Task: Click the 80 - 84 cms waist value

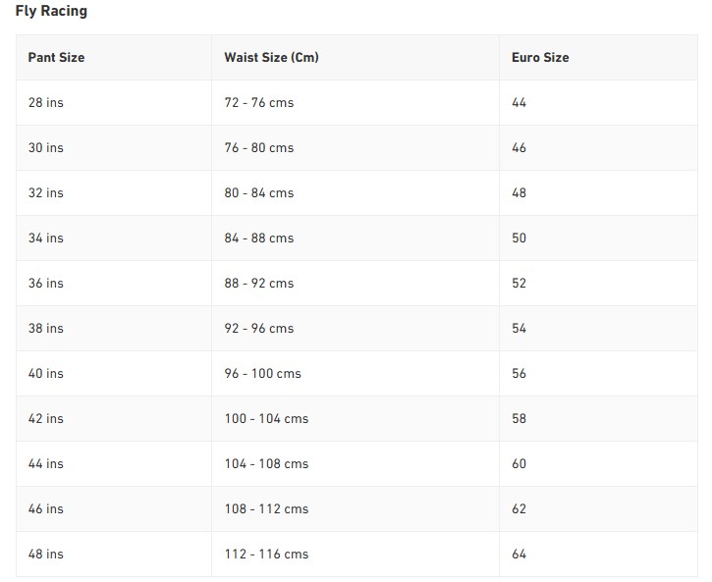Action: 258,193
